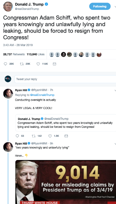Retweet the main Trump tweet
Viewport: 116px width, 204px height.
[x=22, y=64]
